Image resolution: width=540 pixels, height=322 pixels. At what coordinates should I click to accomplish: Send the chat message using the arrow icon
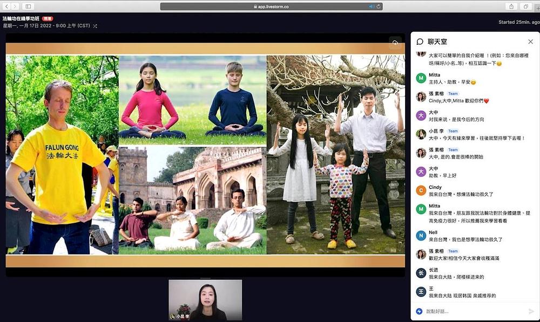[x=531, y=311]
